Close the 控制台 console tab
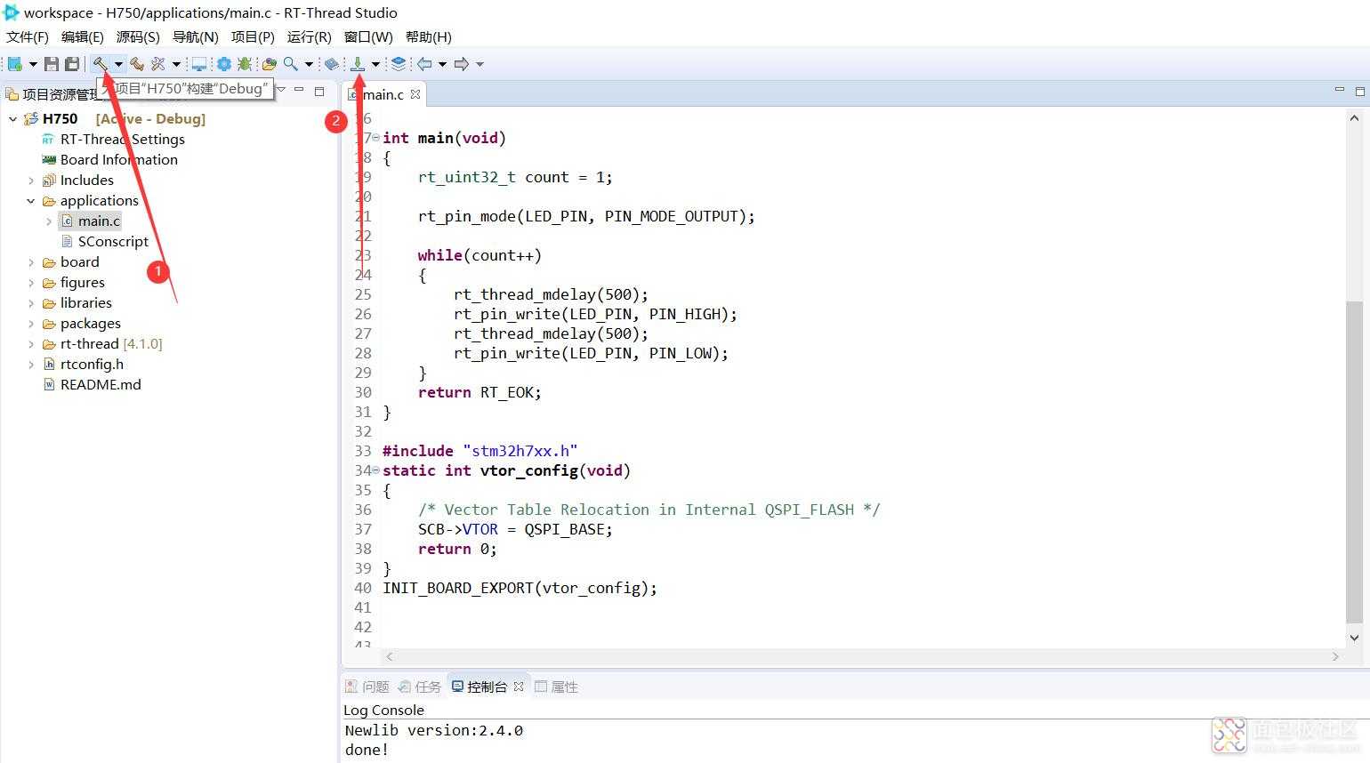This screenshot has height=763, width=1370. [519, 687]
